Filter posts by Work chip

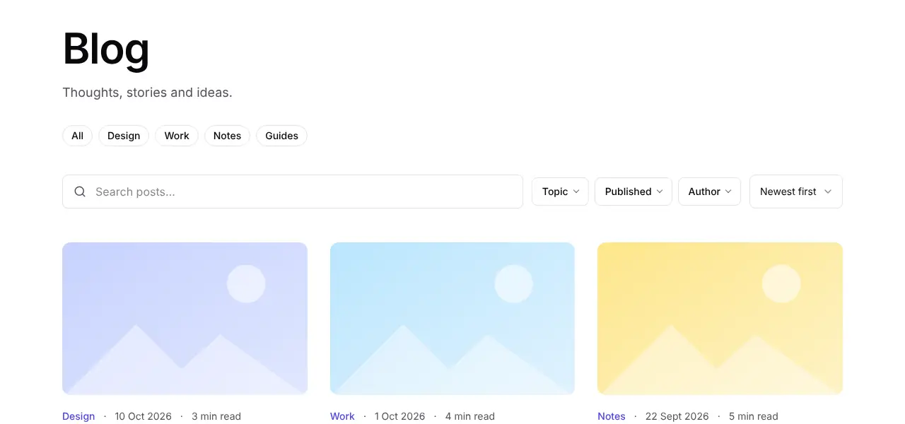177,136
